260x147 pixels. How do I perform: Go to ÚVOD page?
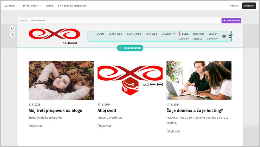point(100,34)
